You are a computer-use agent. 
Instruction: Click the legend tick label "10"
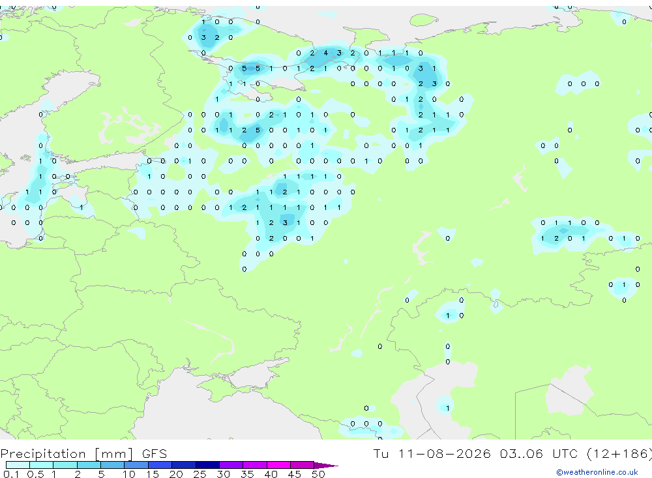coord(128,474)
